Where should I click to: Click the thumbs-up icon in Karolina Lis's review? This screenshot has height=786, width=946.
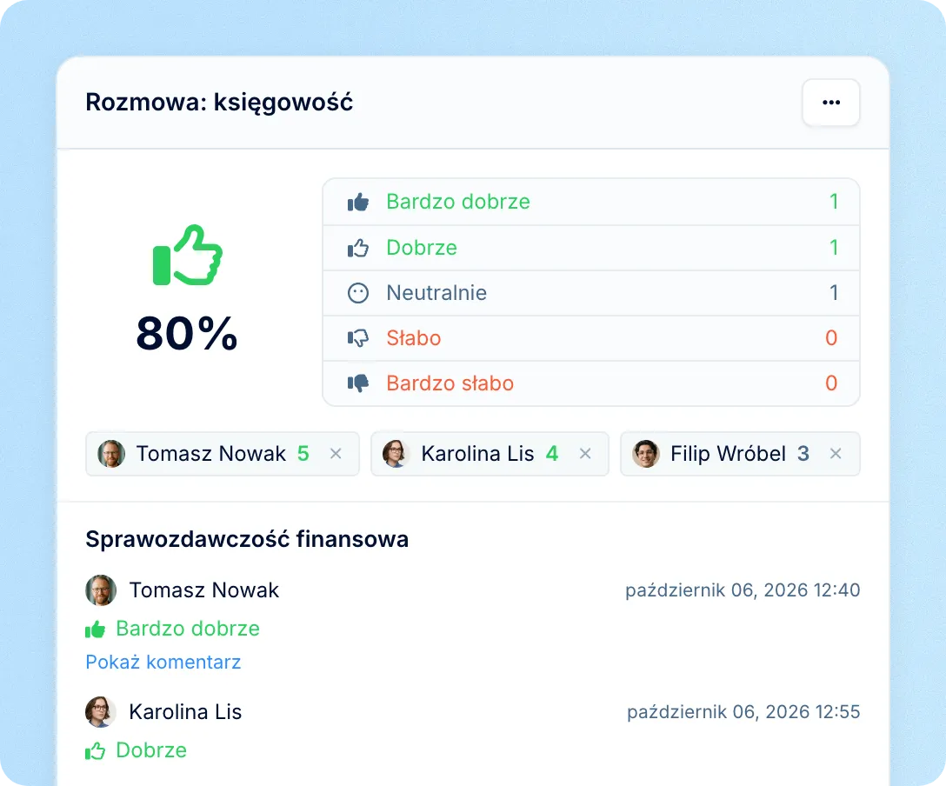[x=96, y=751]
